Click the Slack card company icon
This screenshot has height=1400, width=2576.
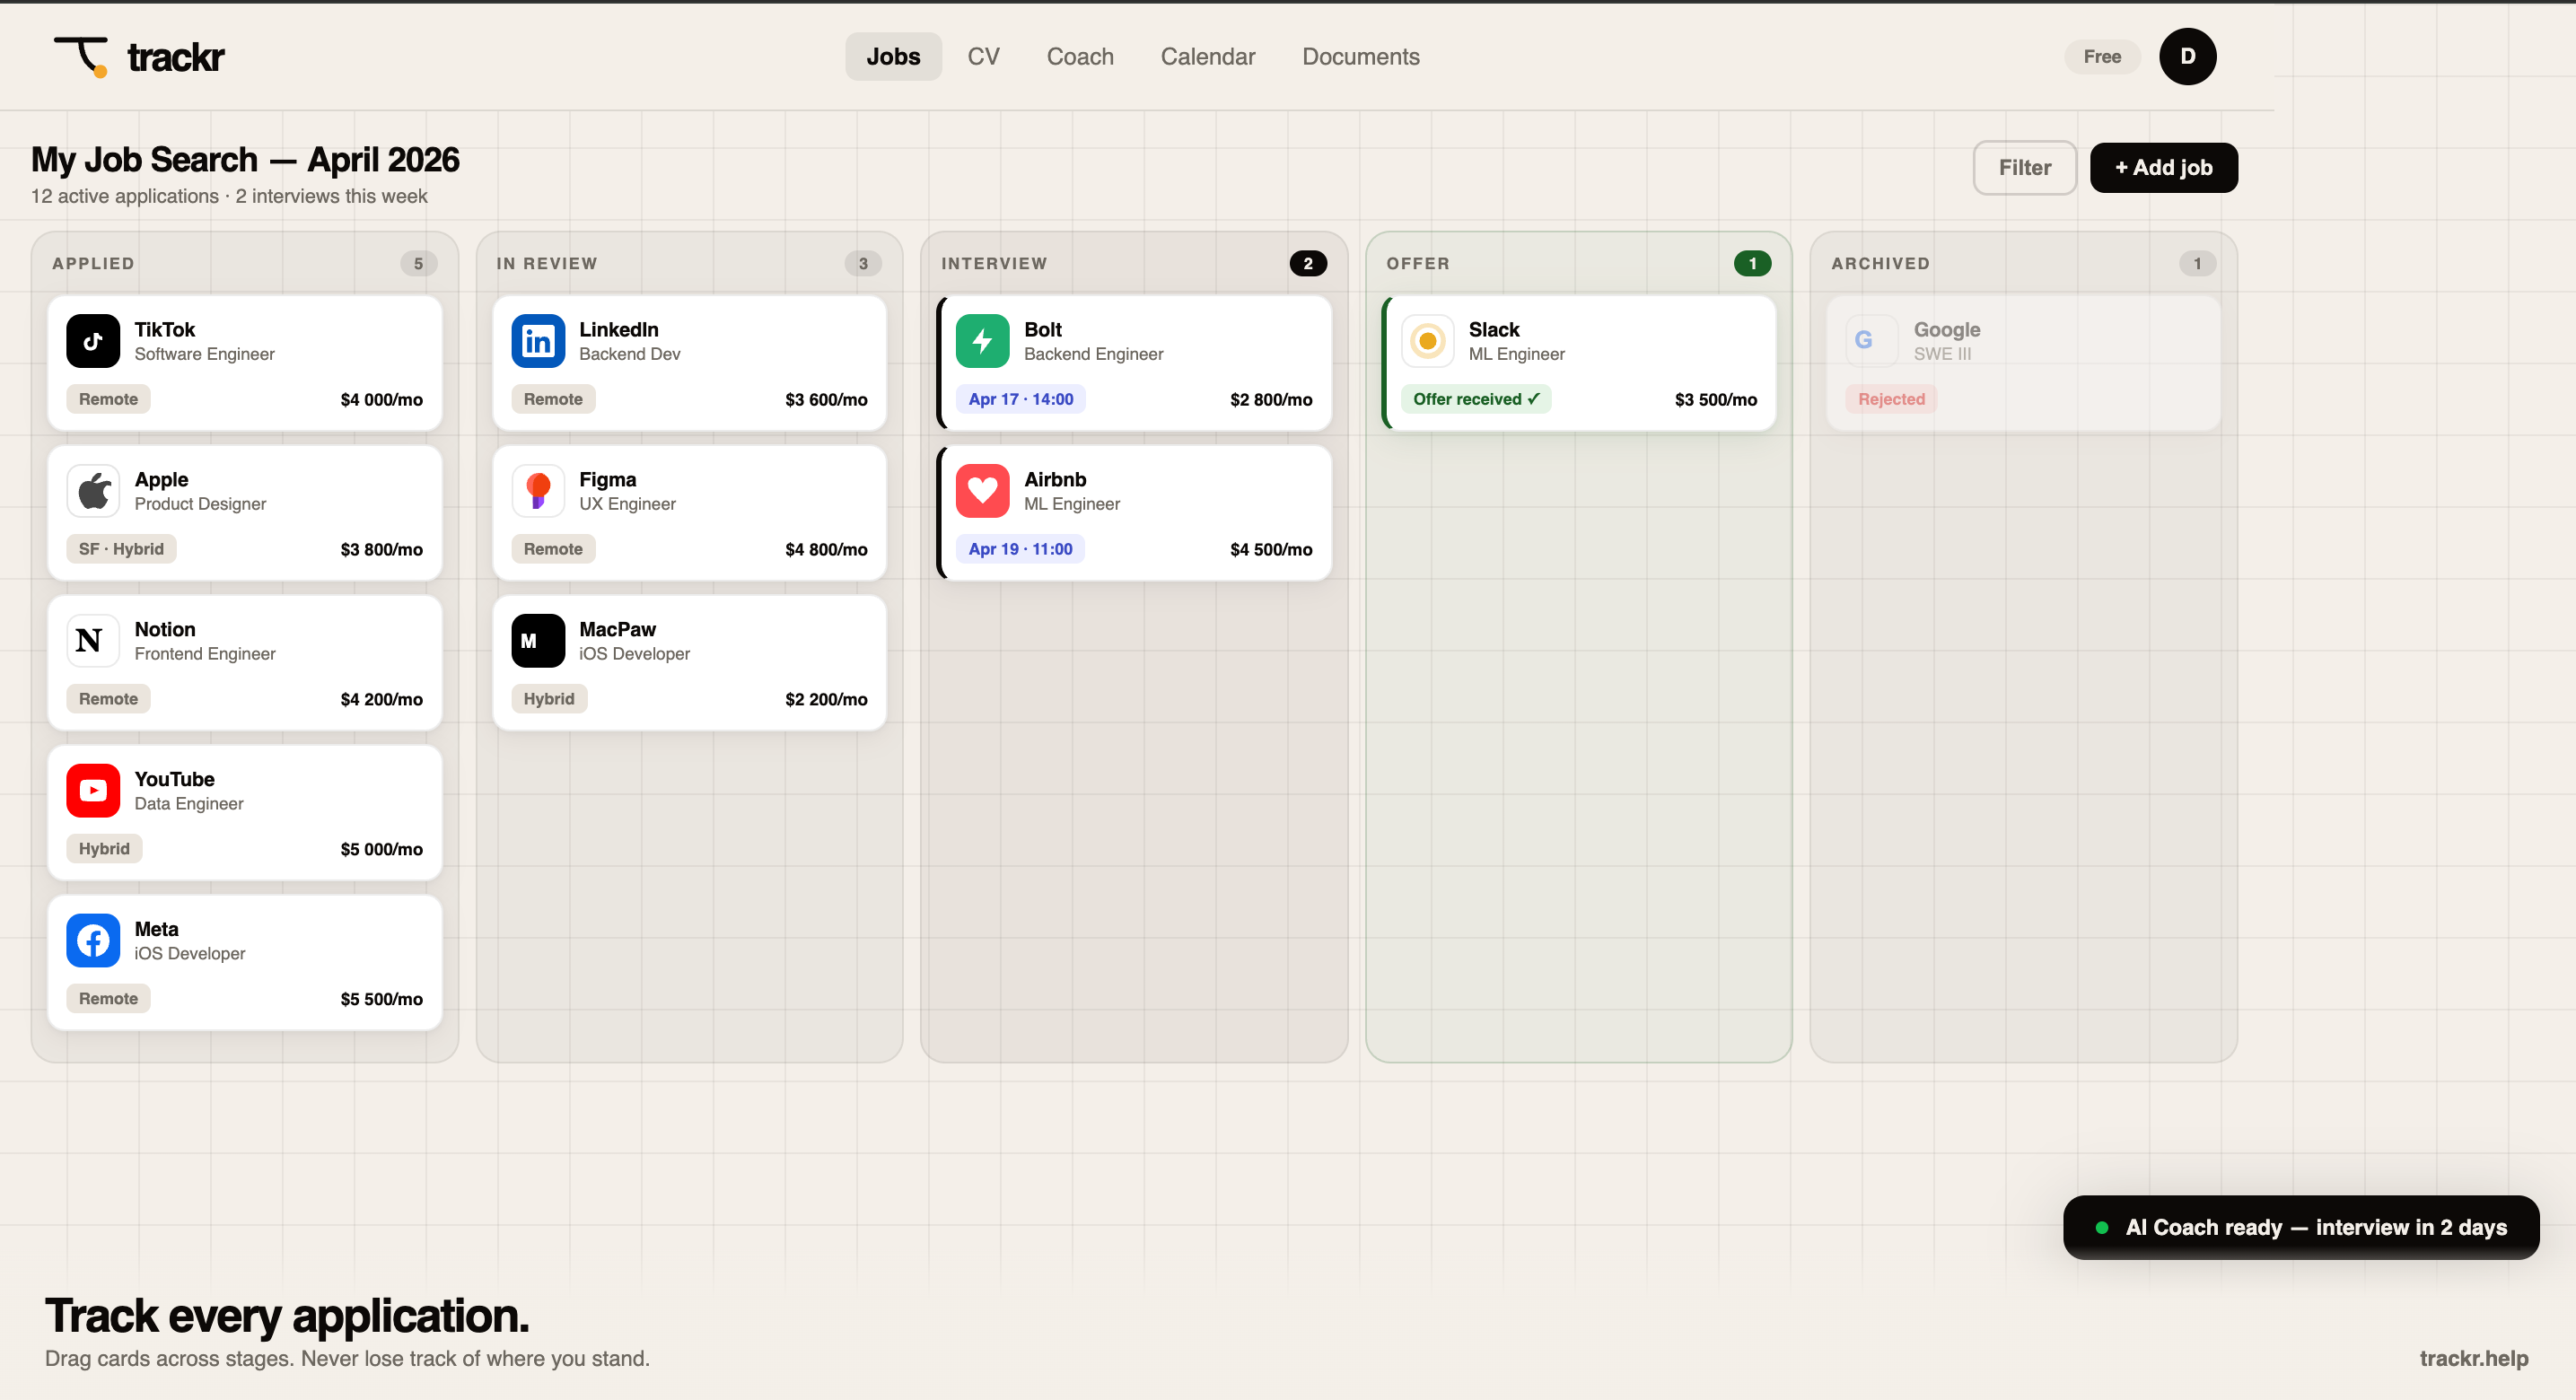click(1427, 341)
